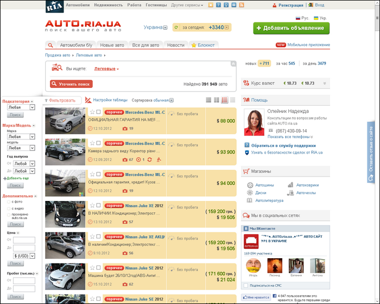This screenshot has height=304, width=380.
Task: Select the red detailed list view icon
Action: [x=225, y=100]
